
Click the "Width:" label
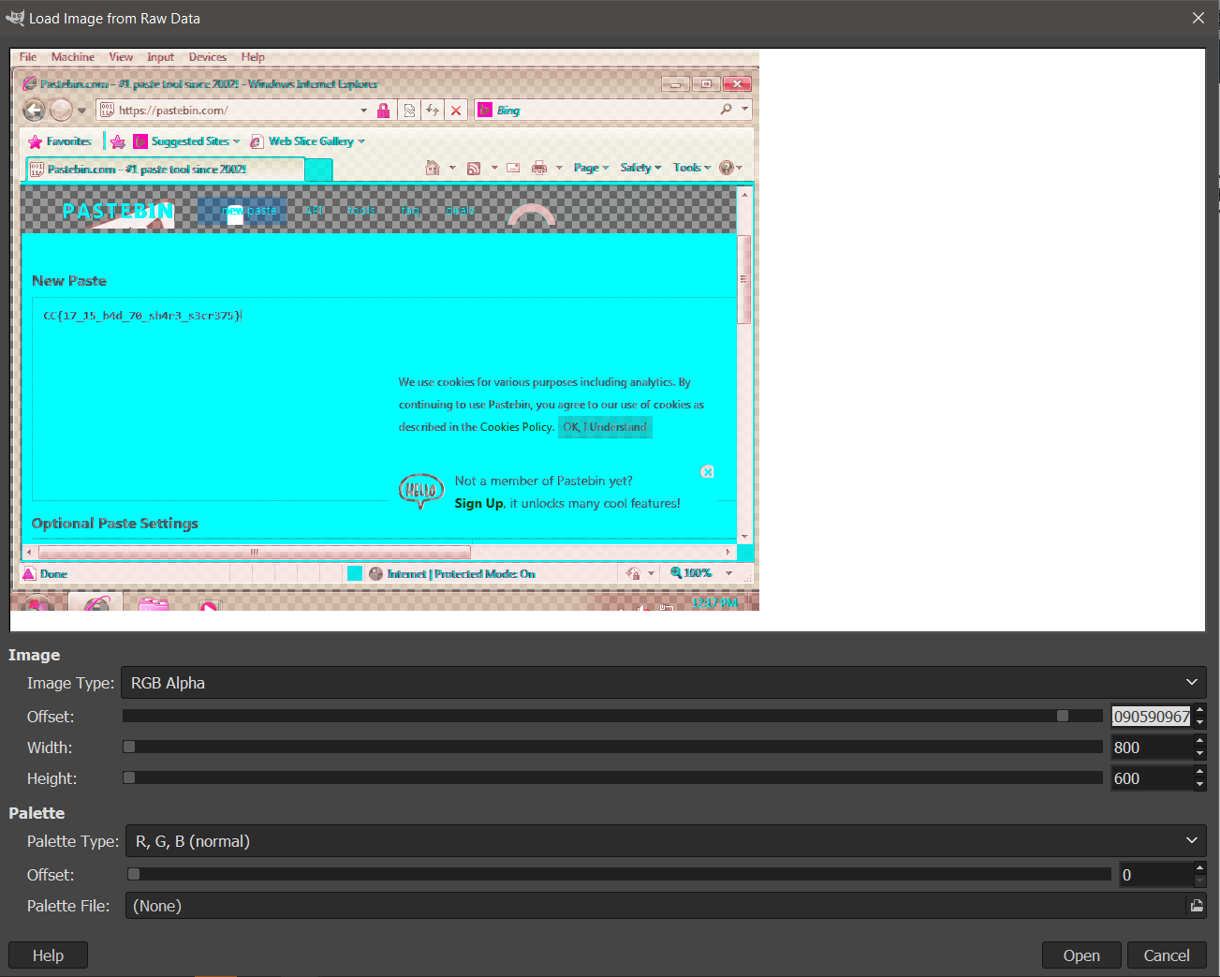click(x=50, y=748)
